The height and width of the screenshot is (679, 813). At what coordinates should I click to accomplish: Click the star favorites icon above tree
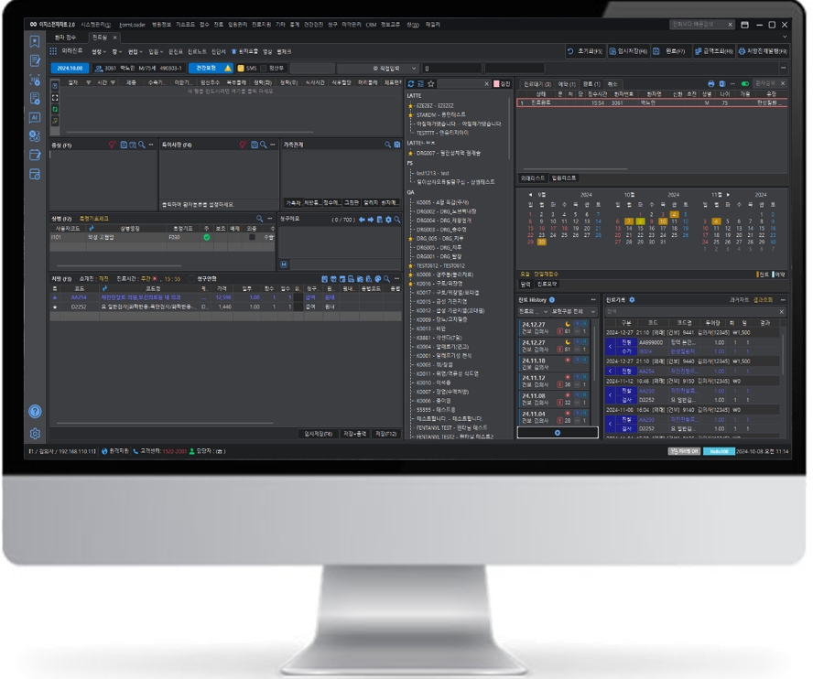[430, 83]
